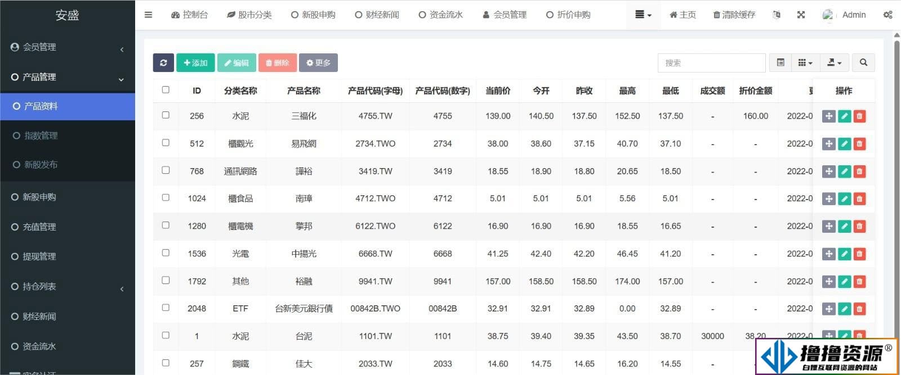Open the columns dropdown in table toolbar

point(805,62)
